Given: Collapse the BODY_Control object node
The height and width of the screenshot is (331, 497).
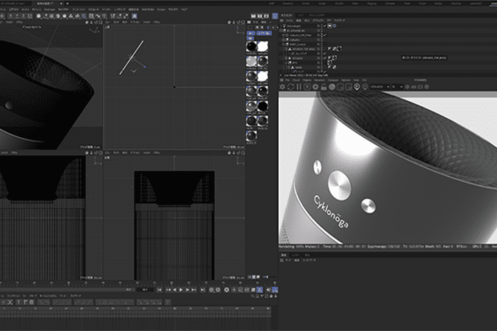Looking at the screenshot, I should pos(284,44).
